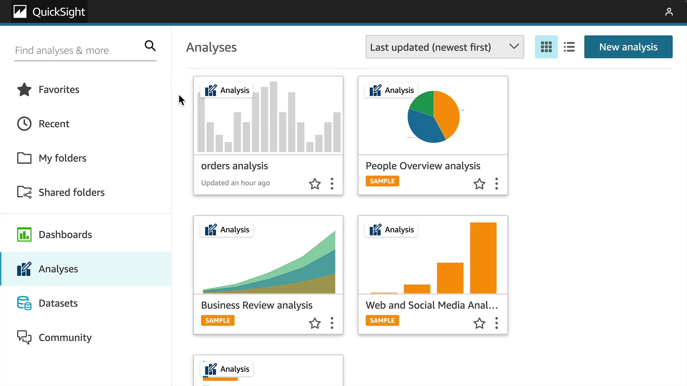Open Dashboards from sidebar
Image resolution: width=687 pixels, height=386 pixels.
click(65, 234)
